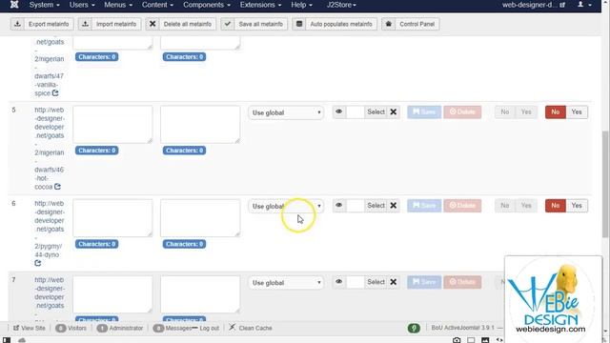Click the green help icon in status bar
Viewport: 610px width, 343px height.
tap(414, 328)
